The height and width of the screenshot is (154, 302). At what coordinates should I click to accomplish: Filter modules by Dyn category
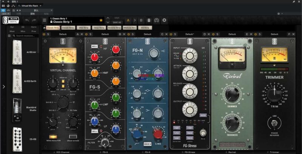click(x=12, y=27)
